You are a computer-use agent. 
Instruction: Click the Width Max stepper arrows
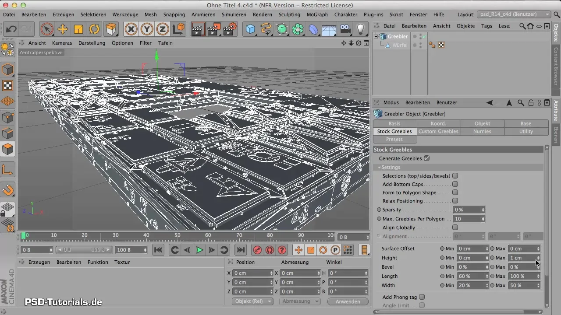[x=538, y=285]
